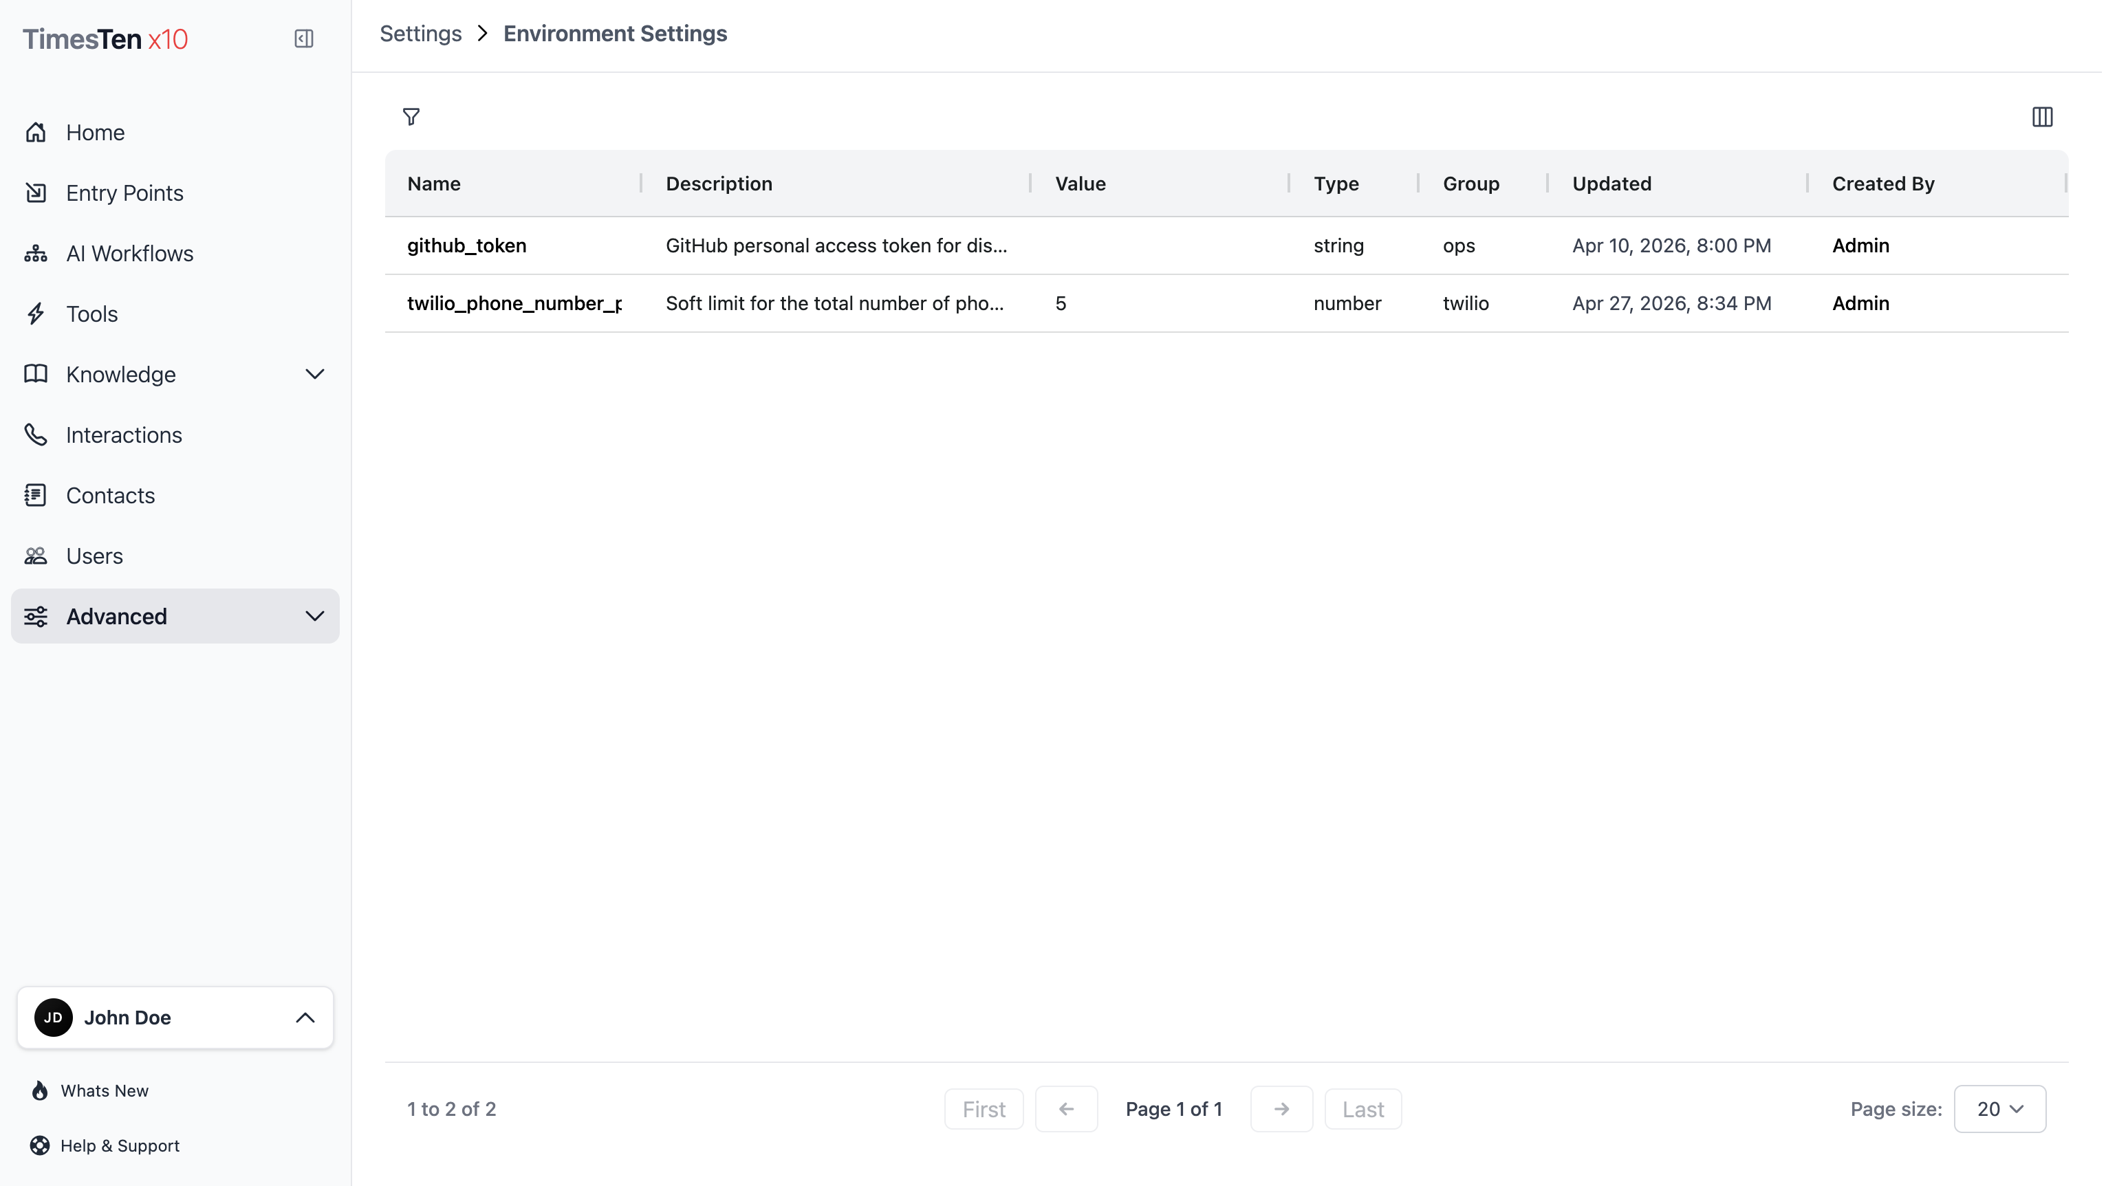Click the Users people icon
This screenshot has width=2106, height=1186.
click(x=36, y=555)
